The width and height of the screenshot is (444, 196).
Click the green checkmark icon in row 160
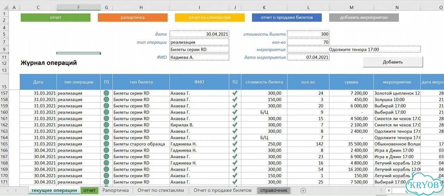[x=235, y=112]
